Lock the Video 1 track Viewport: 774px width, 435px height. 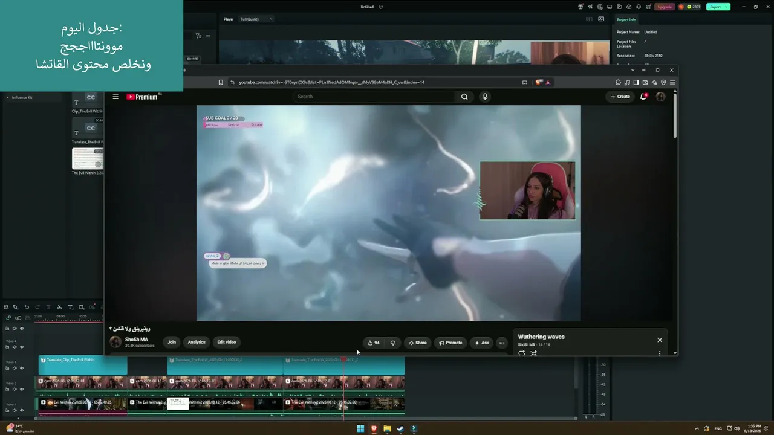7,410
